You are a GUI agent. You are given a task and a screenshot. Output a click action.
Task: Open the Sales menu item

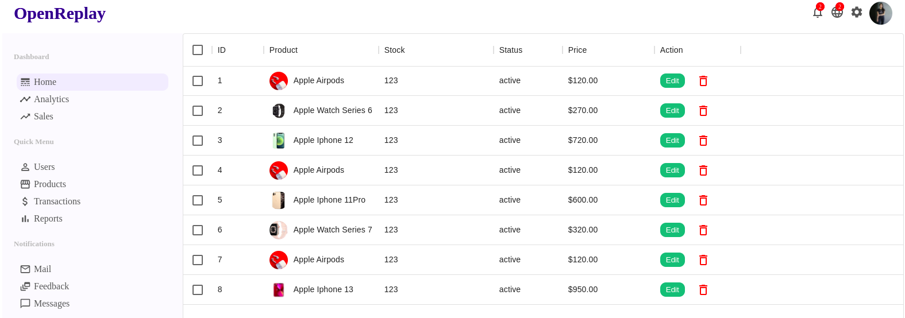tap(93, 117)
